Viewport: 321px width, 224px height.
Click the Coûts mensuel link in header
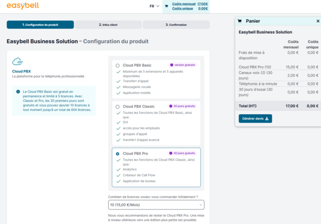[x=184, y=4]
